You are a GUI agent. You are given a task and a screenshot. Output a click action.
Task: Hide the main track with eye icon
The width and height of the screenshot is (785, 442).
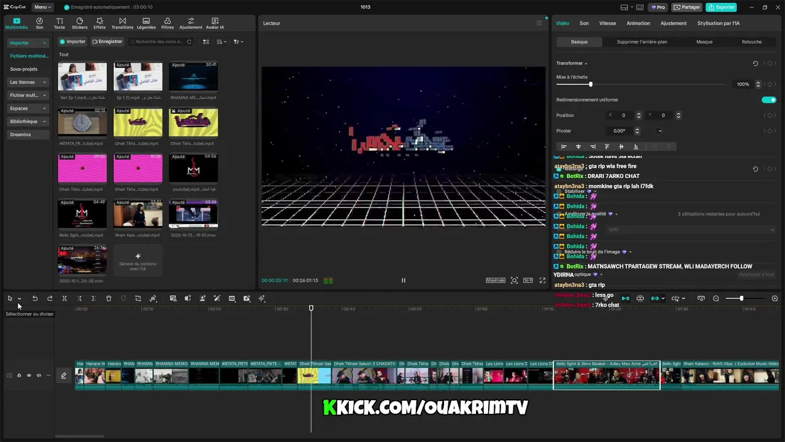29,375
